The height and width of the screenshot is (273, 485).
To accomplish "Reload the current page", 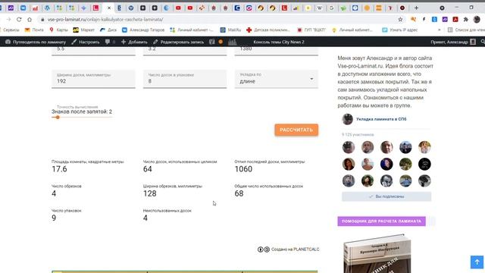I will [x=19, y=20].
